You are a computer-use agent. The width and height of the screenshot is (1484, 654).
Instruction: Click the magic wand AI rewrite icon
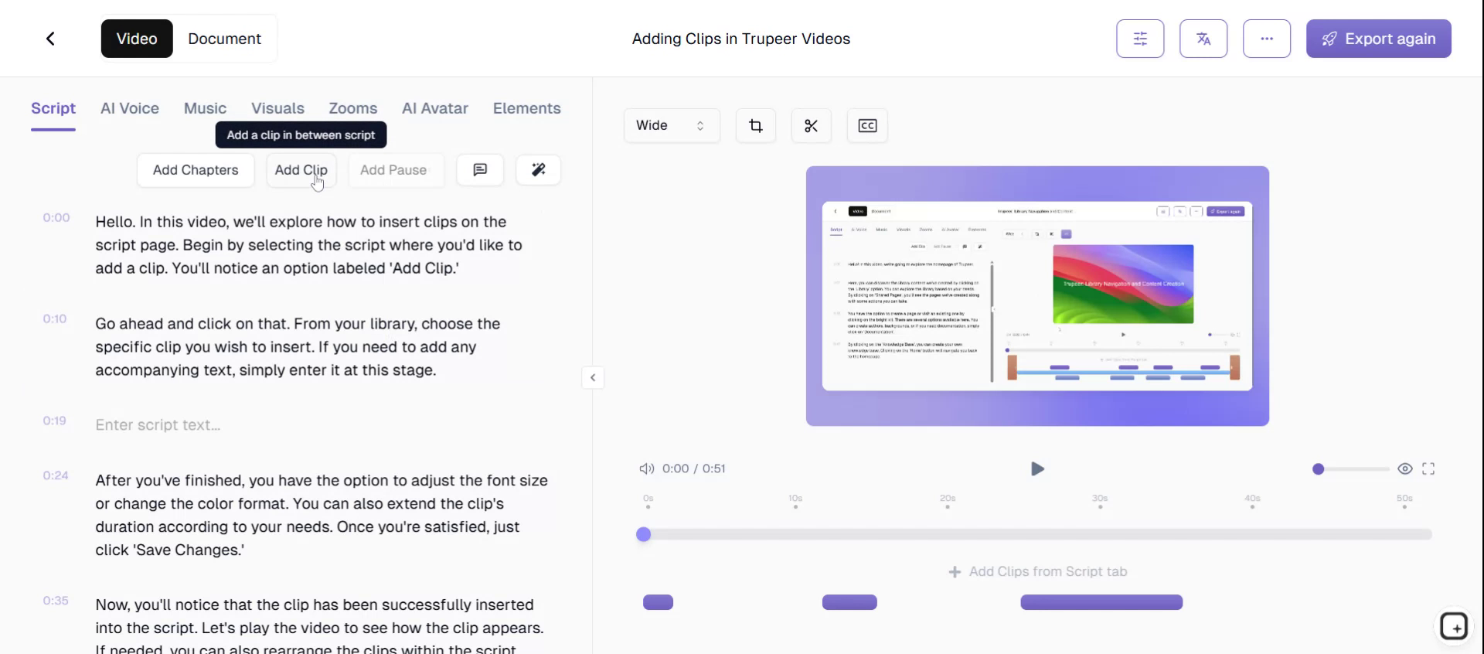(x=539, y=170)
